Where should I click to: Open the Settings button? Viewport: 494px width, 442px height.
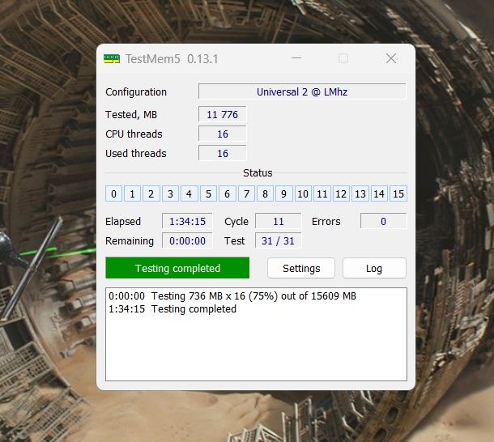301,268
